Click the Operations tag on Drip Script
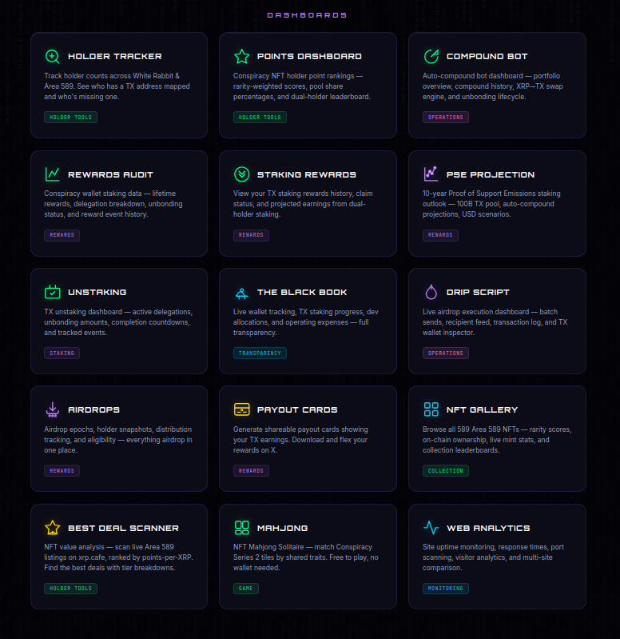This screenshot has width=620, height=639. pyautogui.click(x=445, y=353)
